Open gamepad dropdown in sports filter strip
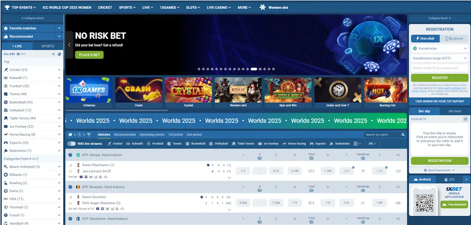Viewport: 471px width, 225px height. pos(373,144)
